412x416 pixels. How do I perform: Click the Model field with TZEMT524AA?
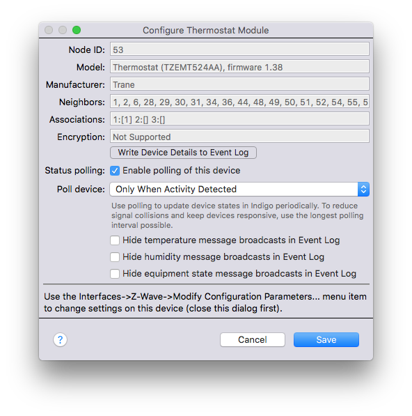(x=239, y=67)
